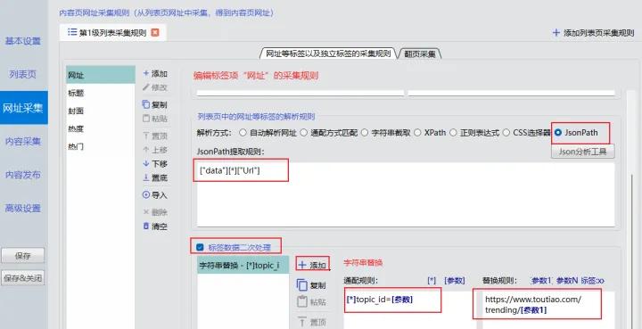Insert the [*] wildcard link

point(432,281)
